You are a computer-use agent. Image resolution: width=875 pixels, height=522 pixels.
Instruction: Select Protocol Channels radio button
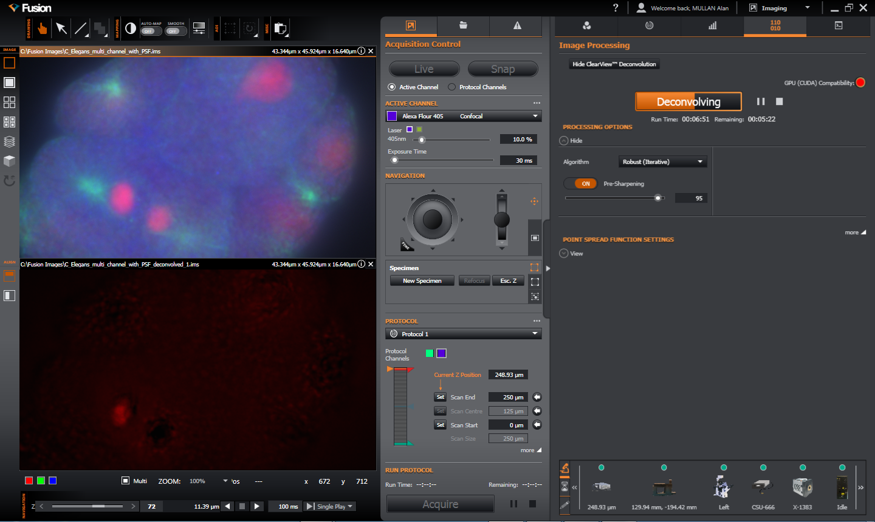(x=451, y=87)
